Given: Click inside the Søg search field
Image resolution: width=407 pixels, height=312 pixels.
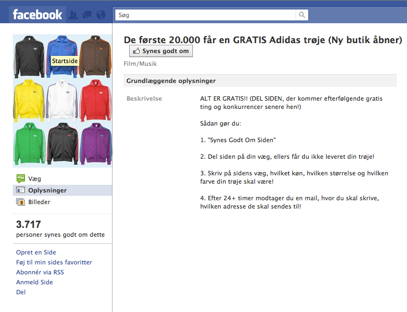Looking at the screenshot, I should click(205, 15).
